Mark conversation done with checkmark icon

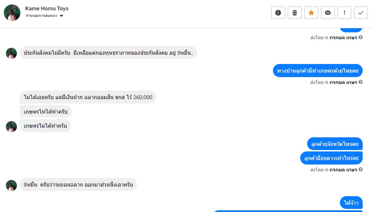[x=361, y=13]
